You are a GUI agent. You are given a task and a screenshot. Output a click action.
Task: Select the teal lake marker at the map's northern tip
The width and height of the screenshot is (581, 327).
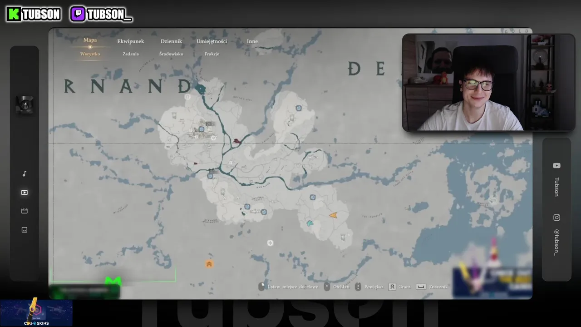click(201, 89)
